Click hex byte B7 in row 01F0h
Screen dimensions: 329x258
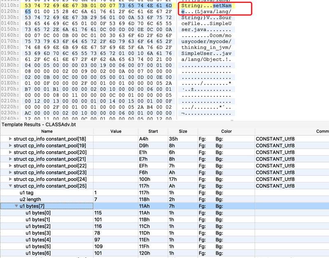pyautogui.click(x=28, y=89)
